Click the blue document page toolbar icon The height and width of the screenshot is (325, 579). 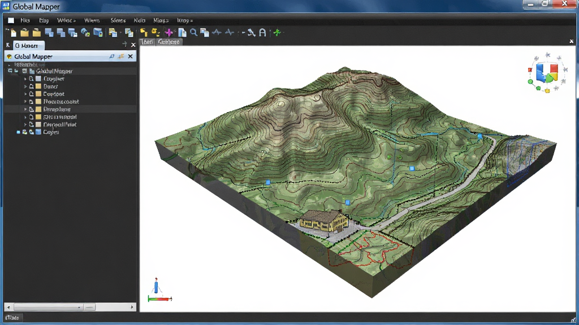182,32
